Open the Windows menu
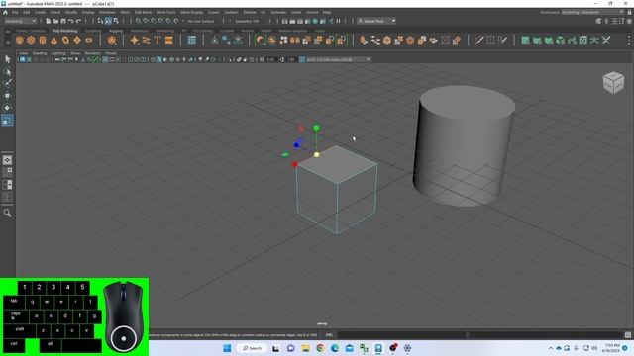This screenshot has width=634, height=356. click(x=107, y=13)
